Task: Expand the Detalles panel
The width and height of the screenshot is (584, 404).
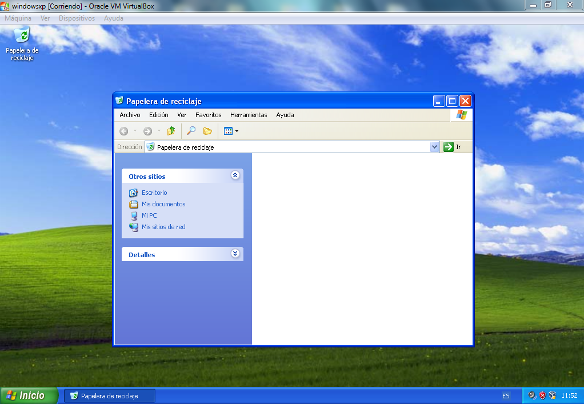Action: [235, 254]
